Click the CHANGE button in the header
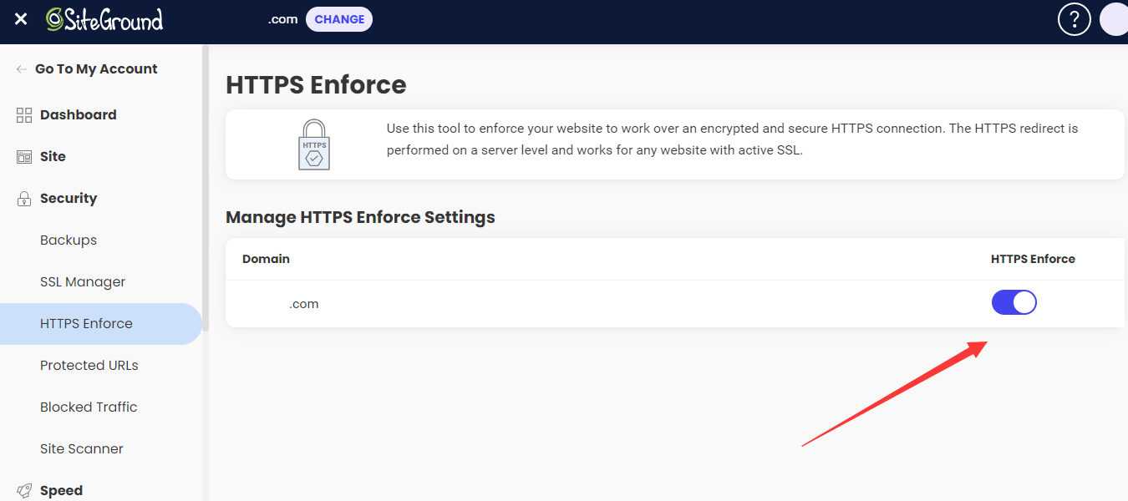The height and width of the screenshot is (501, 1128). click(338, 18)
